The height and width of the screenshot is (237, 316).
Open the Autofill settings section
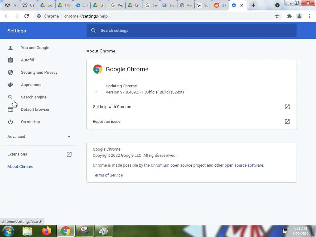[27, 60]
